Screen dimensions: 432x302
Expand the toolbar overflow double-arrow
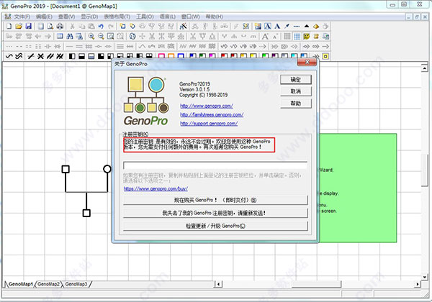tap(316, 56)
